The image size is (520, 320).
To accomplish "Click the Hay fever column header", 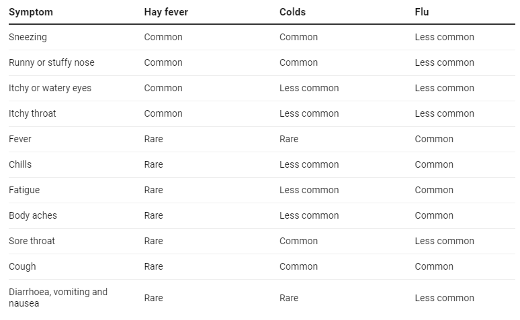I will tap(166, 12).
